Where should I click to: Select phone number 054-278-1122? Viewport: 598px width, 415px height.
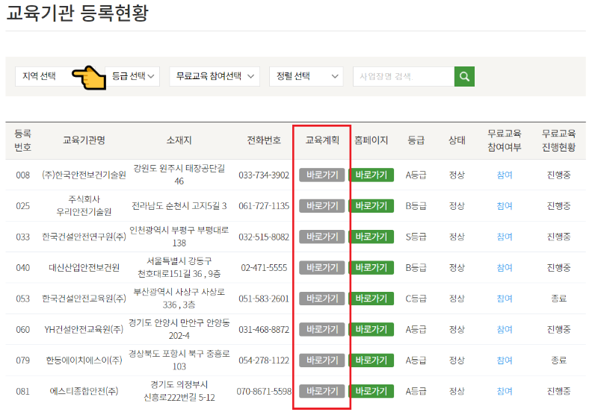click(264, 361)
